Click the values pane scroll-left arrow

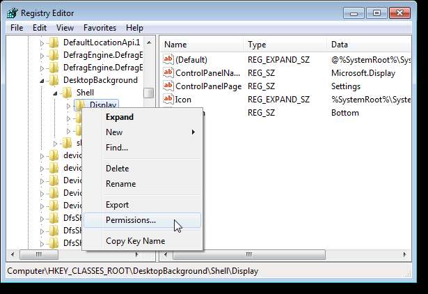tap(166, 254)
